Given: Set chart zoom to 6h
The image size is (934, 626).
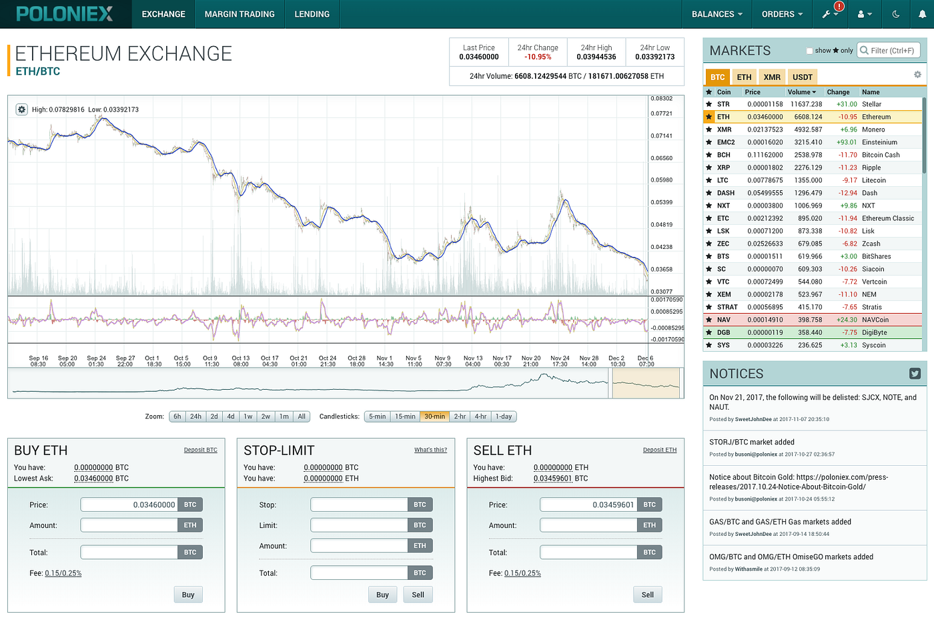Looking at the screenshot, I should tap(177, 416).
